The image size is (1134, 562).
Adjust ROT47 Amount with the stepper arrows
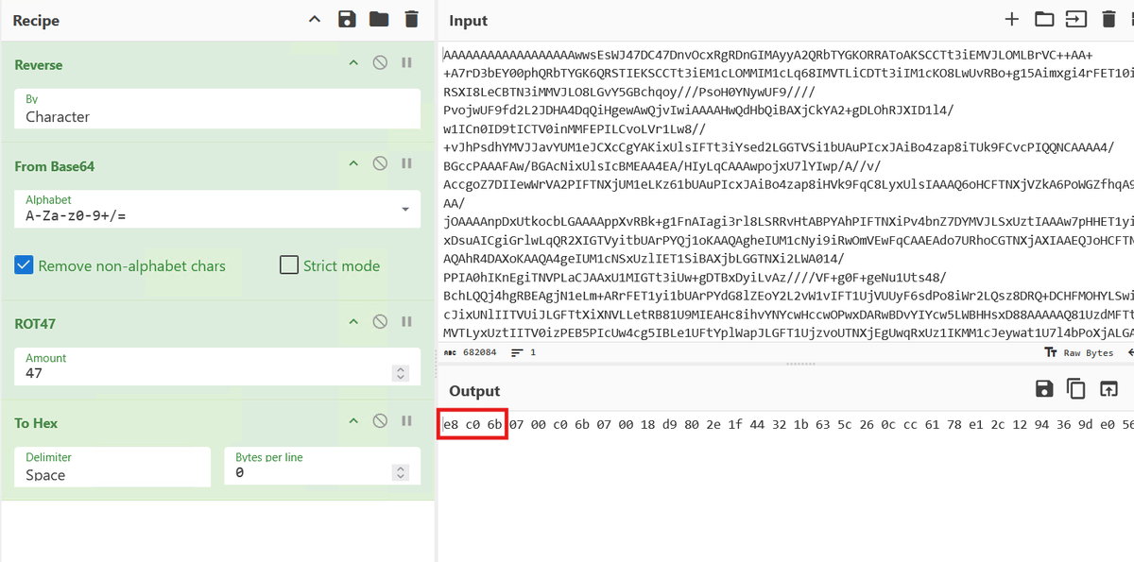[399, 373]
